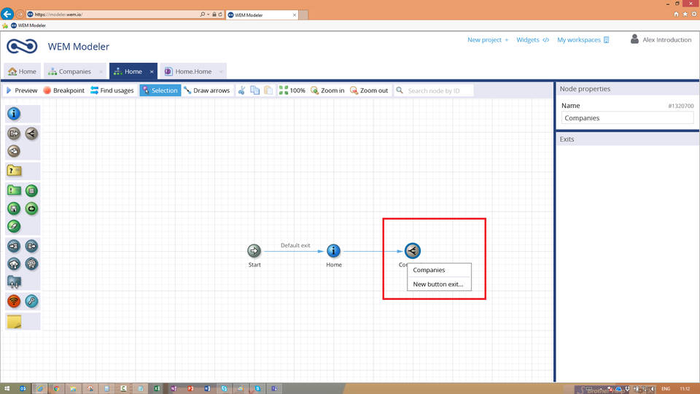Image resolution: width=700 pixels, height=394 pixels.
Task: Close the Companies tab
Action: (101, 72)
